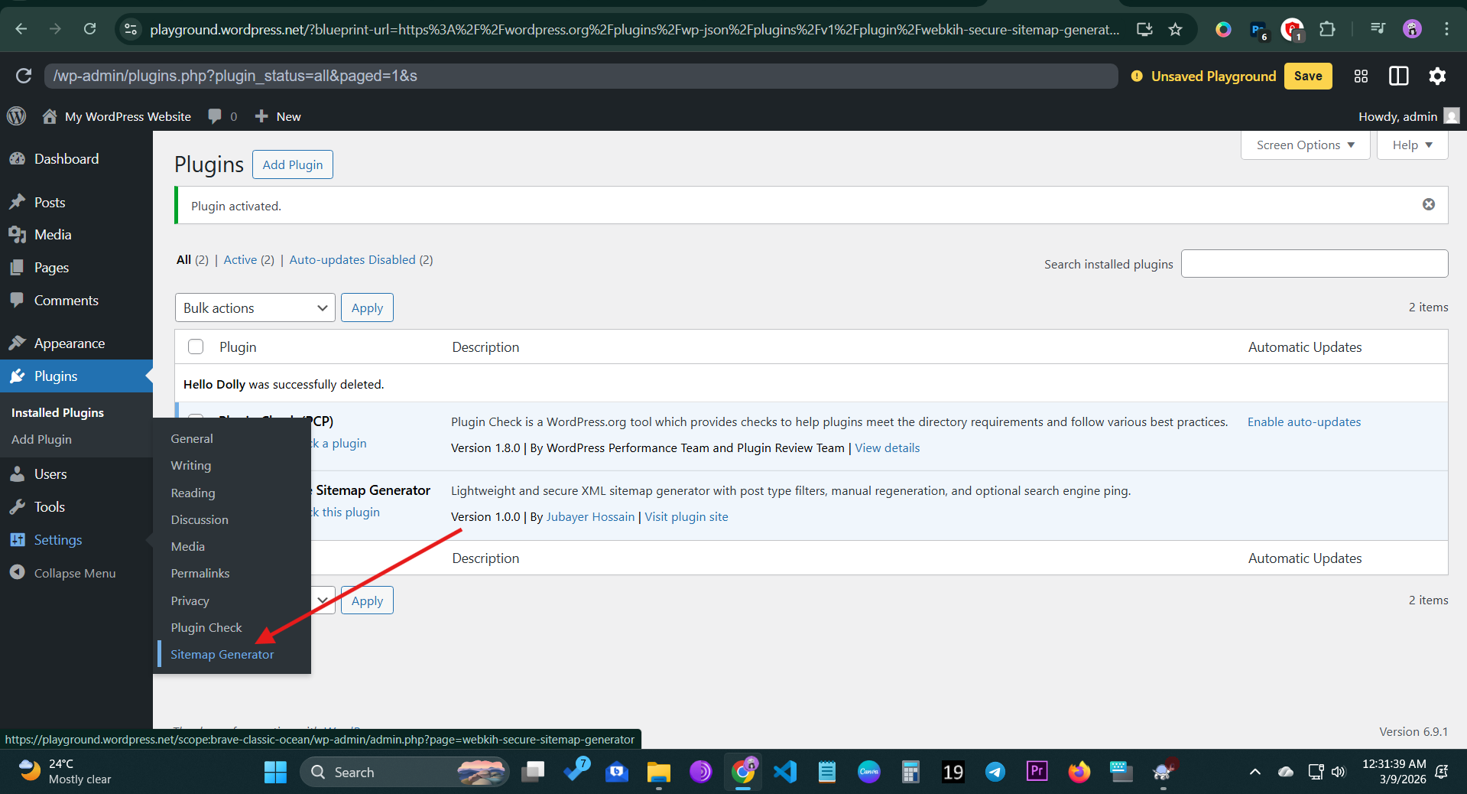Image resolution: width=1467 pixels, height=794 pixels.
Task: Expand the Help dropdown tab
Action: (1412, 145)
